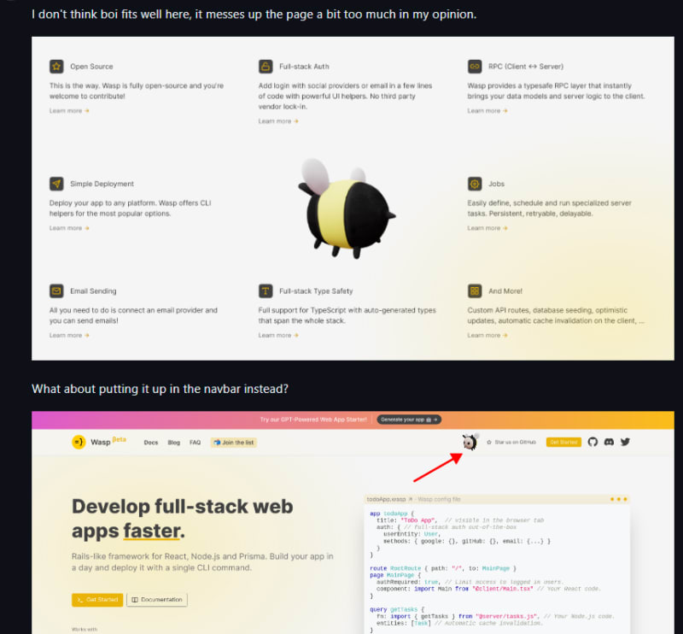Open Learn more under Full-stack Auth
The width and height of the screenshot is (683, 634).
tap(278, 121)
